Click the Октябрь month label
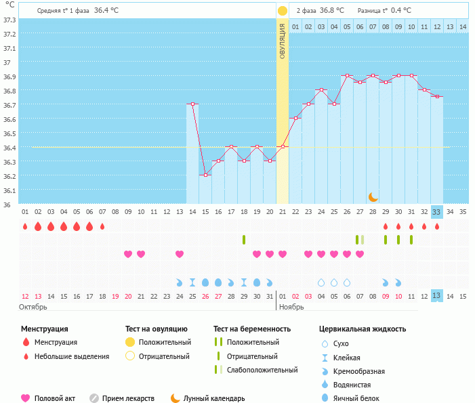475x403 pixels. click(x=35, y=307)
